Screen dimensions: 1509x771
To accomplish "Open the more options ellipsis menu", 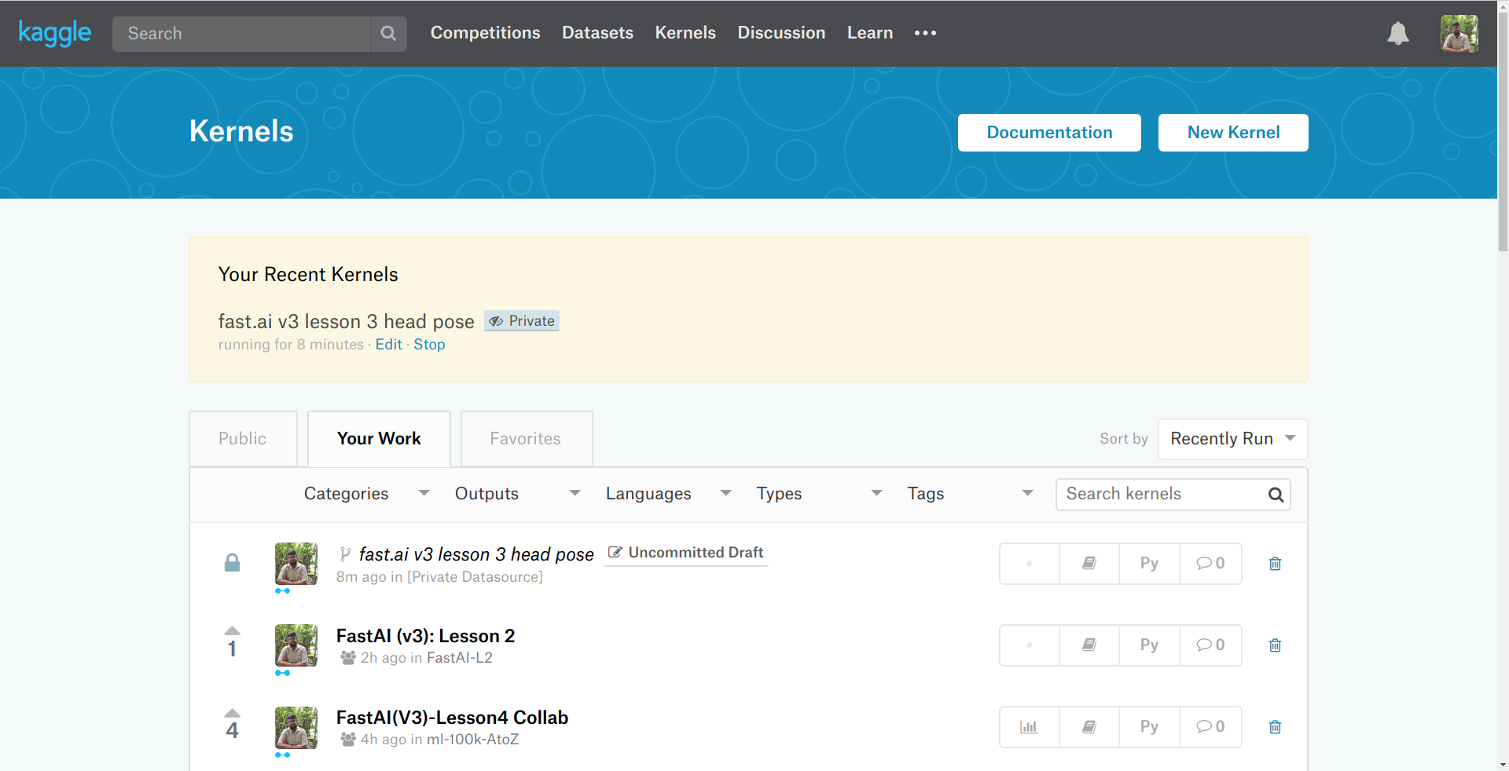I will [x=925, y=33].
